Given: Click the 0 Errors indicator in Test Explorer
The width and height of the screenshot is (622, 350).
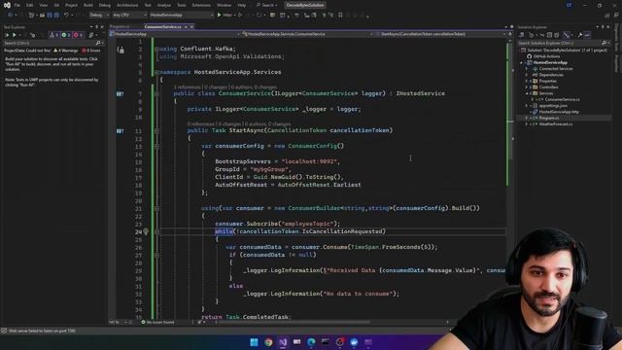Looking at the screenshot, I should (x=90, y=51).
